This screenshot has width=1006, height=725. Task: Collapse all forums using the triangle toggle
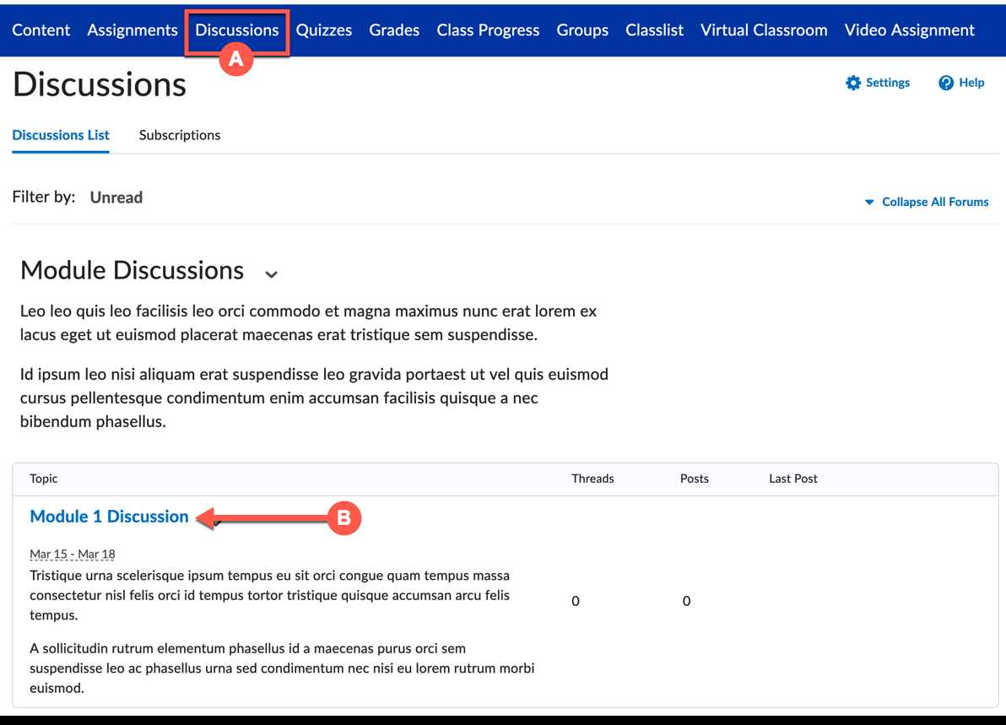869,203
